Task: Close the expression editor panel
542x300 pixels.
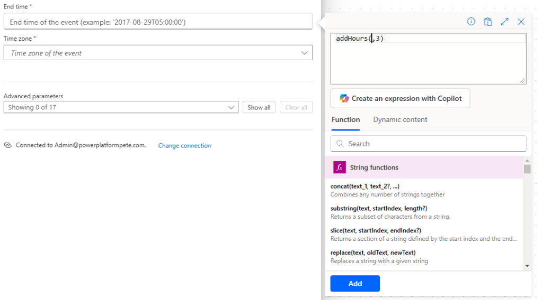Action: pyautogui.click(x=521, y=22)
